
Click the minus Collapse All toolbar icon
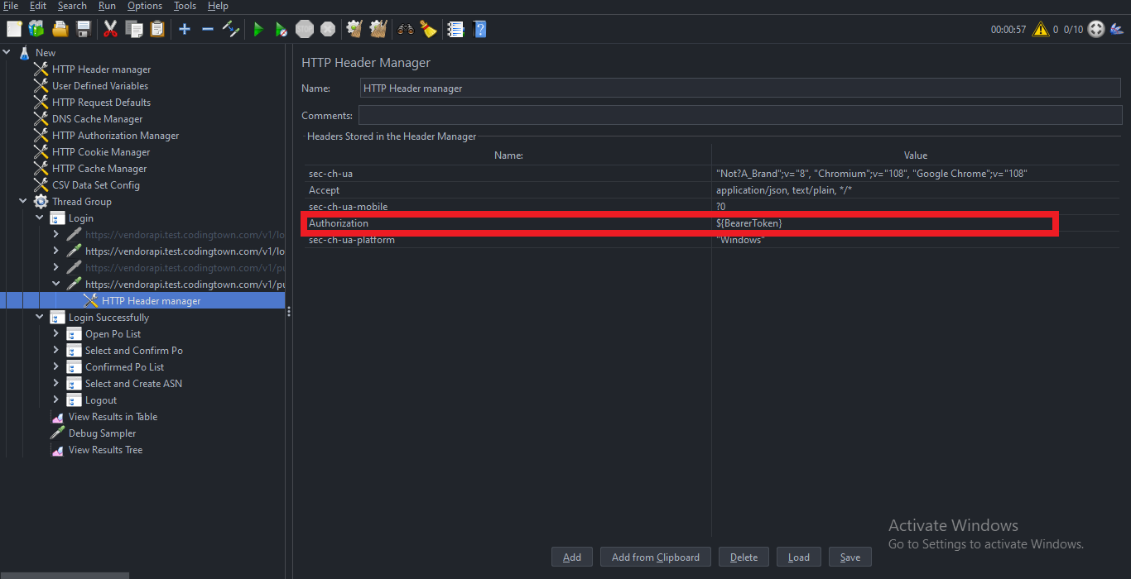coord(208,29)
